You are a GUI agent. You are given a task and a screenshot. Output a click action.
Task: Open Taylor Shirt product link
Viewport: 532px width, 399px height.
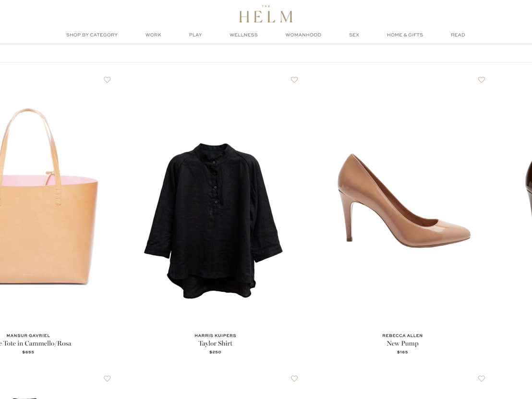(x=215, y=343)
